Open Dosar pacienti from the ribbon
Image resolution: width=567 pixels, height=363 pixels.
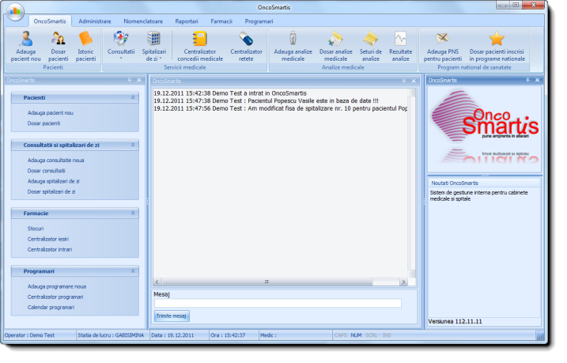pos(59,47)
